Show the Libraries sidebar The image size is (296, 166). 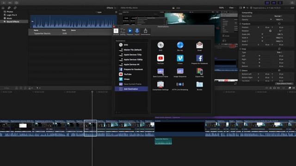pyautogui.click(x=3, y=8)
